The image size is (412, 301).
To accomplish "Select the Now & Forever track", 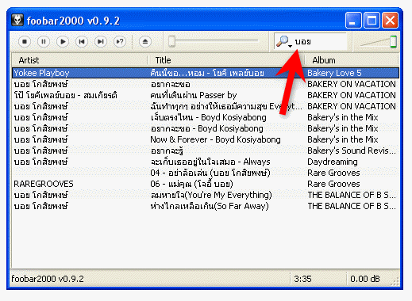I will click(206, 139).
